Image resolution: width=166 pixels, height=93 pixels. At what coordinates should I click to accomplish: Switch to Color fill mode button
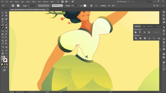click(x=2, y=64)
